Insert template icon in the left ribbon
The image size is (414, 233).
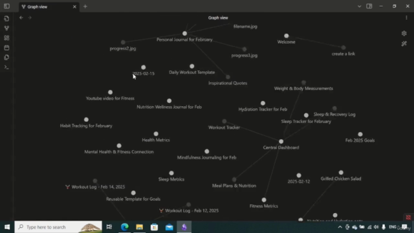tap(6, 58)
